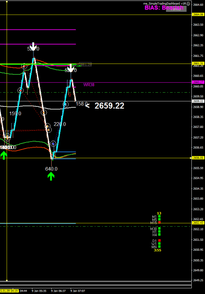Select the 158.0 swing label
This screenshot has width=205, height=294.
pos(81,104)
